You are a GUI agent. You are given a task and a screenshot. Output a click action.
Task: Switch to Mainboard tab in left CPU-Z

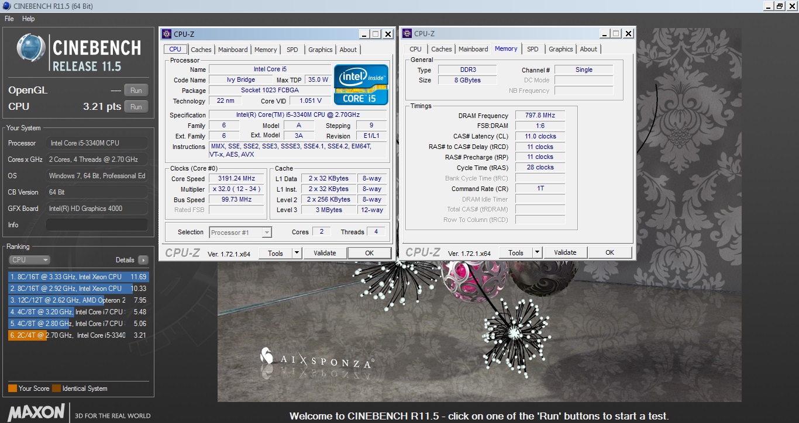(233, 50)
